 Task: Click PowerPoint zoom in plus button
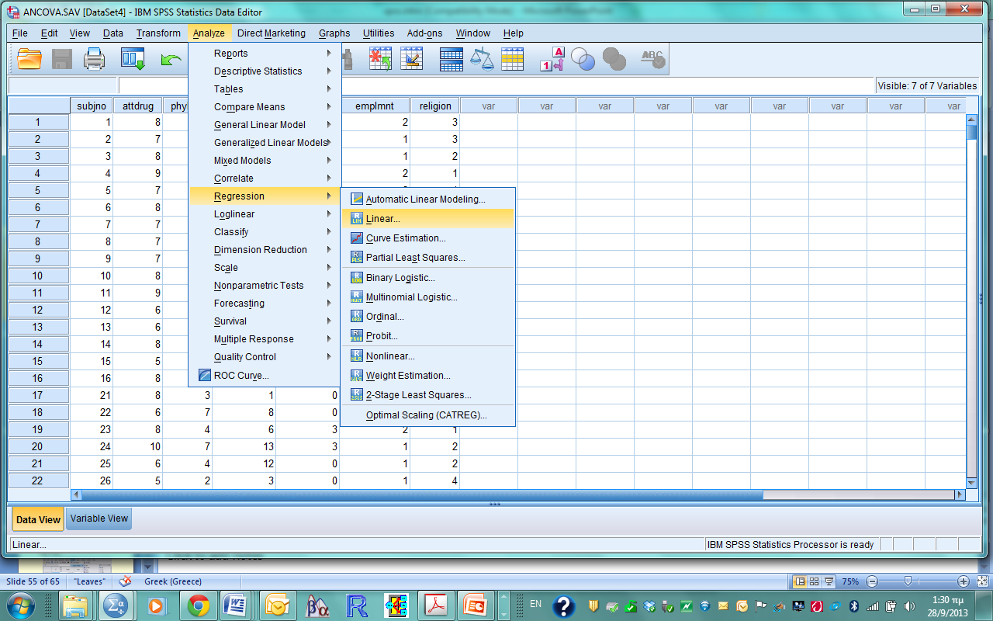pos(964,581)
